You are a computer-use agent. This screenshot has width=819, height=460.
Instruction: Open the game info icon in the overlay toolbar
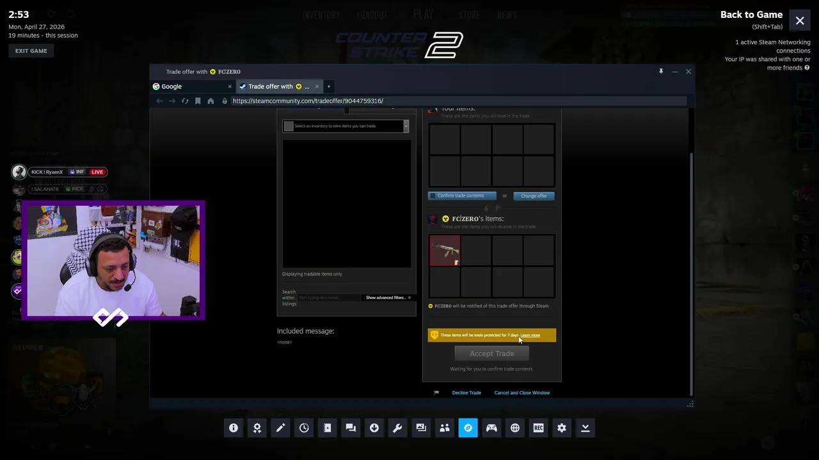234,428
